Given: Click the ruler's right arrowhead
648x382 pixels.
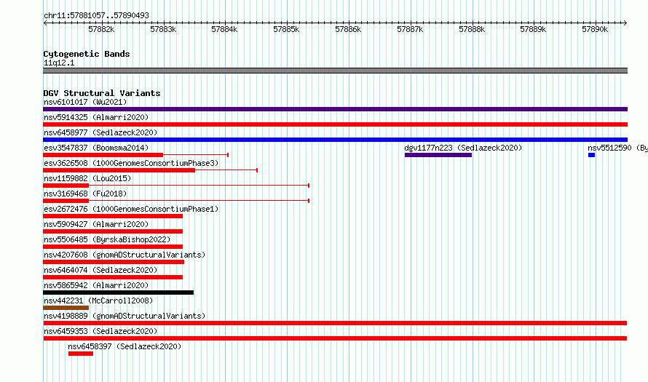Looking at the screenshot, I should click(x=625, y=23).
